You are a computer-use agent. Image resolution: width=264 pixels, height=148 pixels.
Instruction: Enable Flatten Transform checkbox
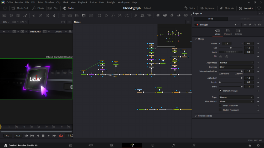220,110
